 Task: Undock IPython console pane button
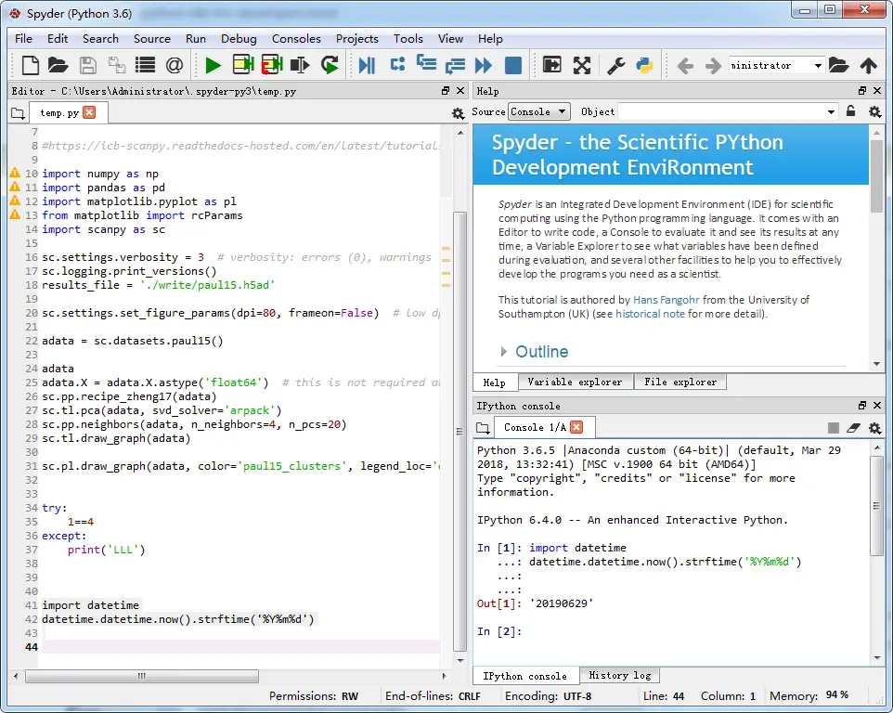(862, 406)
